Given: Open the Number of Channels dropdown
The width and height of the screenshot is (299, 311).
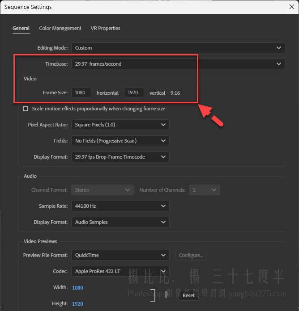Looking at the screenshot, I should coord(205,190).
